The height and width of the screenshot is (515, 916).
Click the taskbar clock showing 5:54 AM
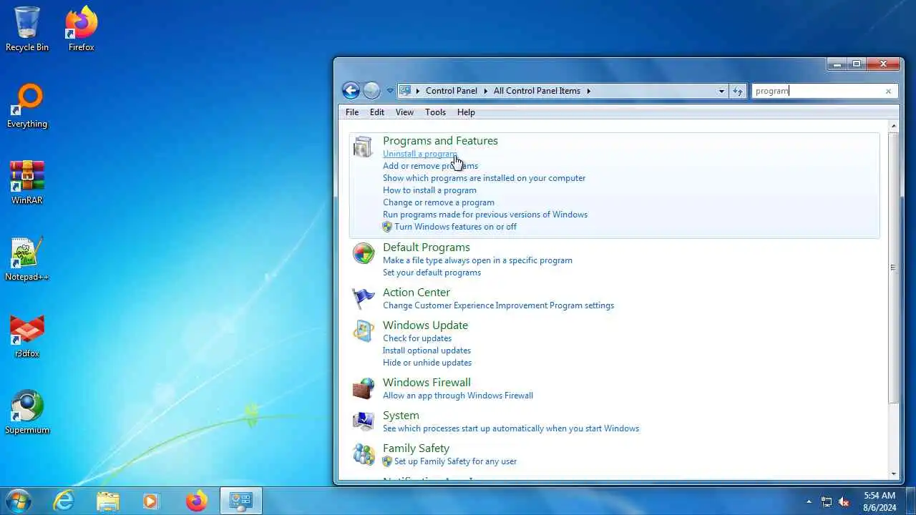click(x=880, y=501)
